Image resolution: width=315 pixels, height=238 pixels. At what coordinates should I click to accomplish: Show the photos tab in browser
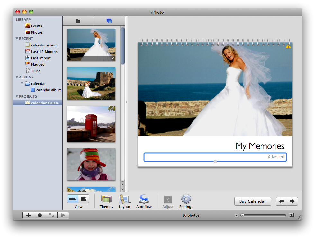(x=109, y=21)
